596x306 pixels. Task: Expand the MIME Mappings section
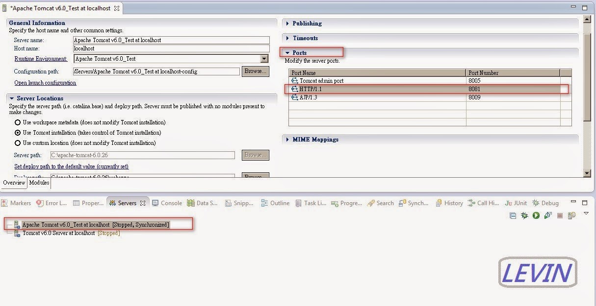pos(287,140)
